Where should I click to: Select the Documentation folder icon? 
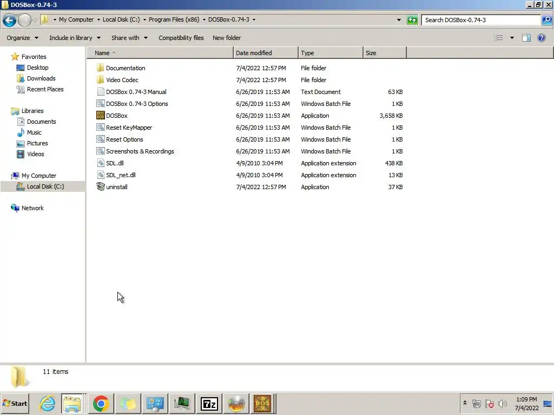100,68
